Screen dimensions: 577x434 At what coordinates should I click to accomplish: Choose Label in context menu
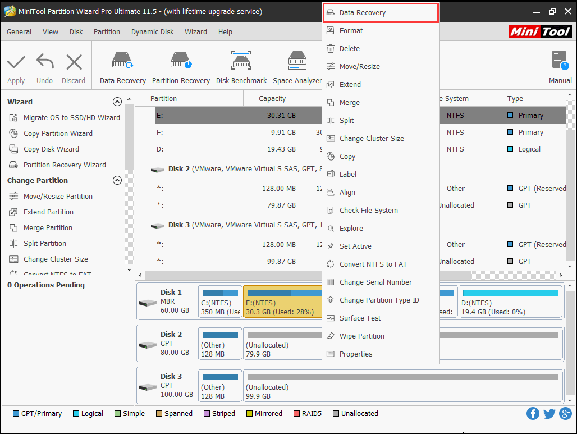381,175
